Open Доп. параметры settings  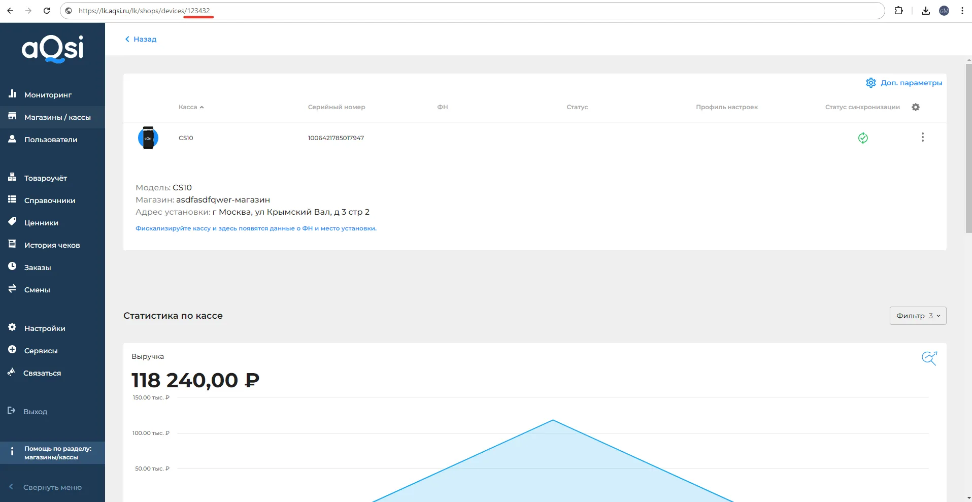(904, 83)
